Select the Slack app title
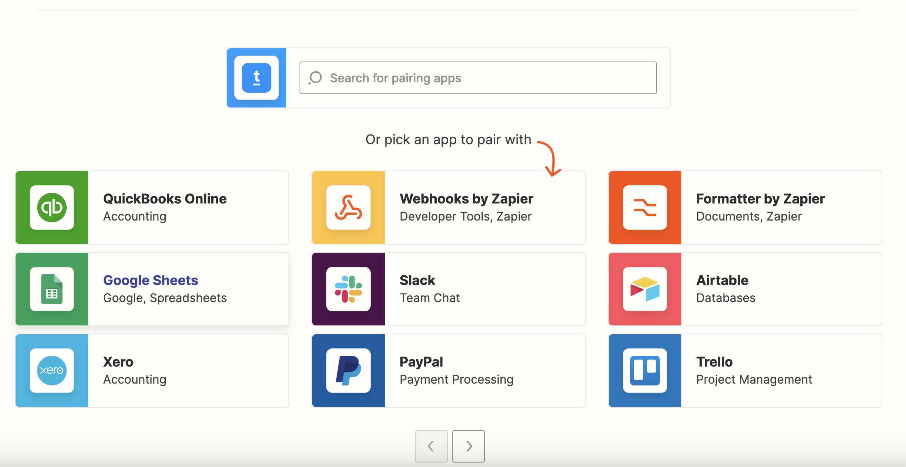This screenshot has width=906, height=467. [417, 280]
